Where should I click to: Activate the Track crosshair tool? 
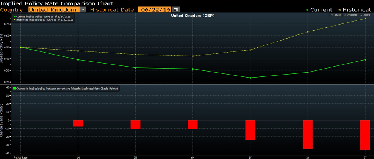(x=336, y=15)
